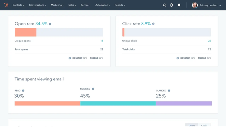Screen dimensions: 227x127
Task: Open the Marketing dropdown menu
Action: (x=57, y=5)
